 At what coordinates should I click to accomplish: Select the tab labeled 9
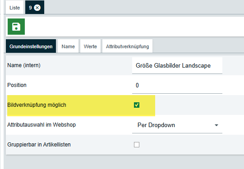(x=35, y=7)
